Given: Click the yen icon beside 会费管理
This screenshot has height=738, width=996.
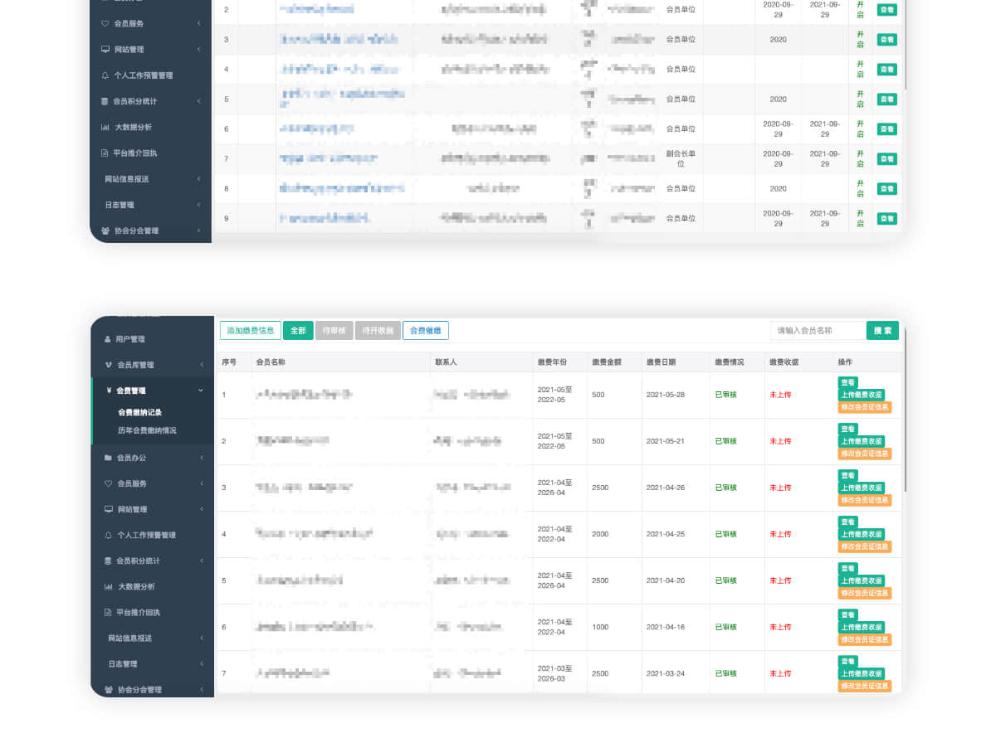Looking at the screenshot, I should click(109, 391).
